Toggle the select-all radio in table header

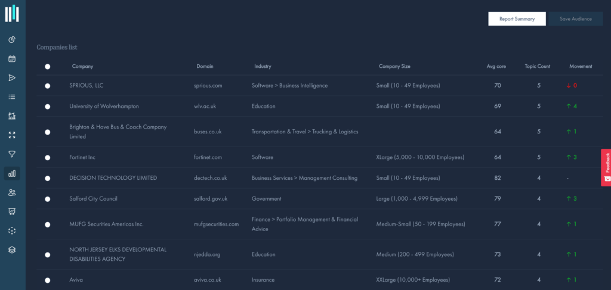[x=48, y=67]
